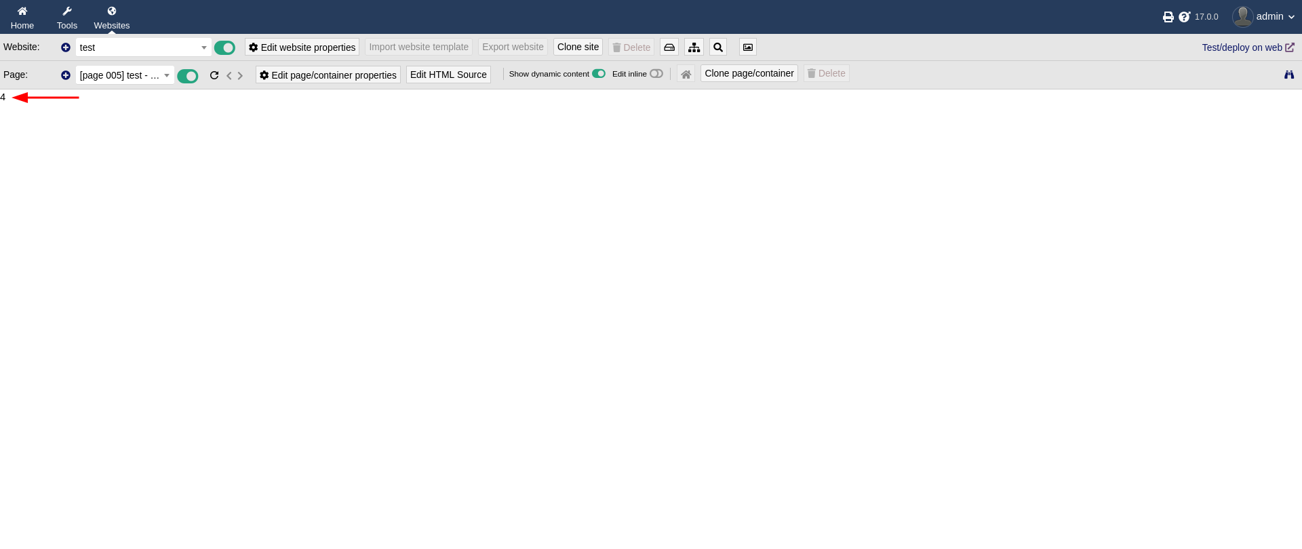The height and width of the screenshot is (549, 1302).
Task: Open the Website selection dropdown
Action: 142,47
